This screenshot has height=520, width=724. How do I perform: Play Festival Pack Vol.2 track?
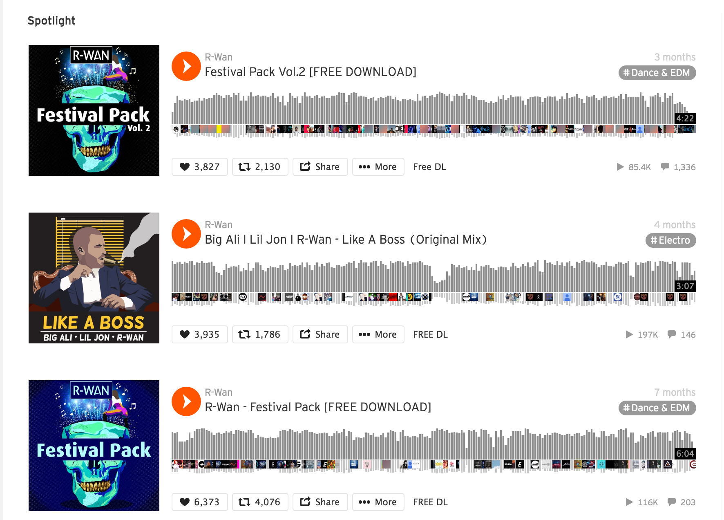[x=186, y=66]
